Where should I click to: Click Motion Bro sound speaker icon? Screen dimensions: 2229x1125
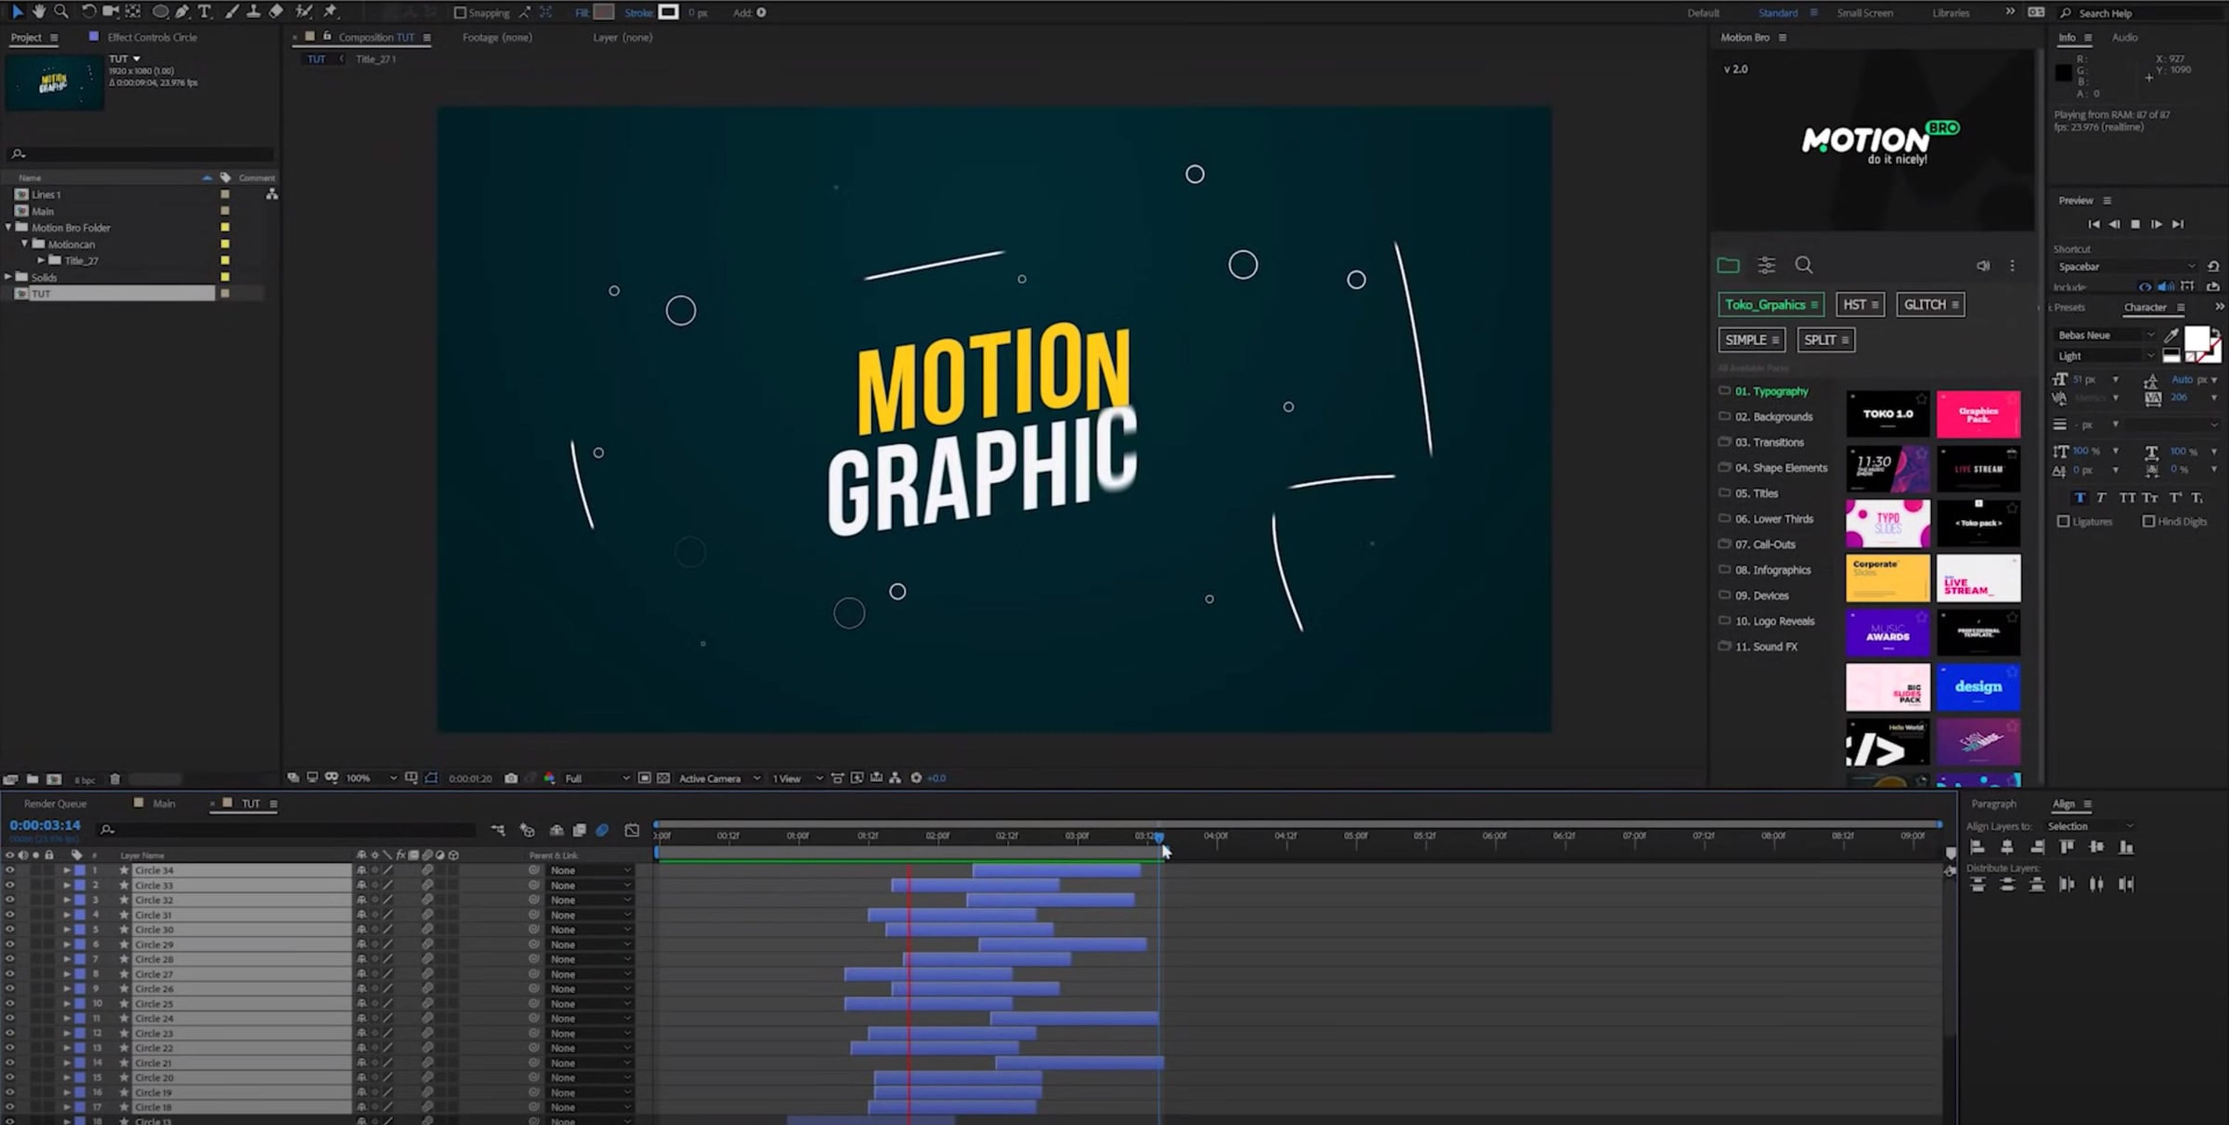coord(1982,266)
